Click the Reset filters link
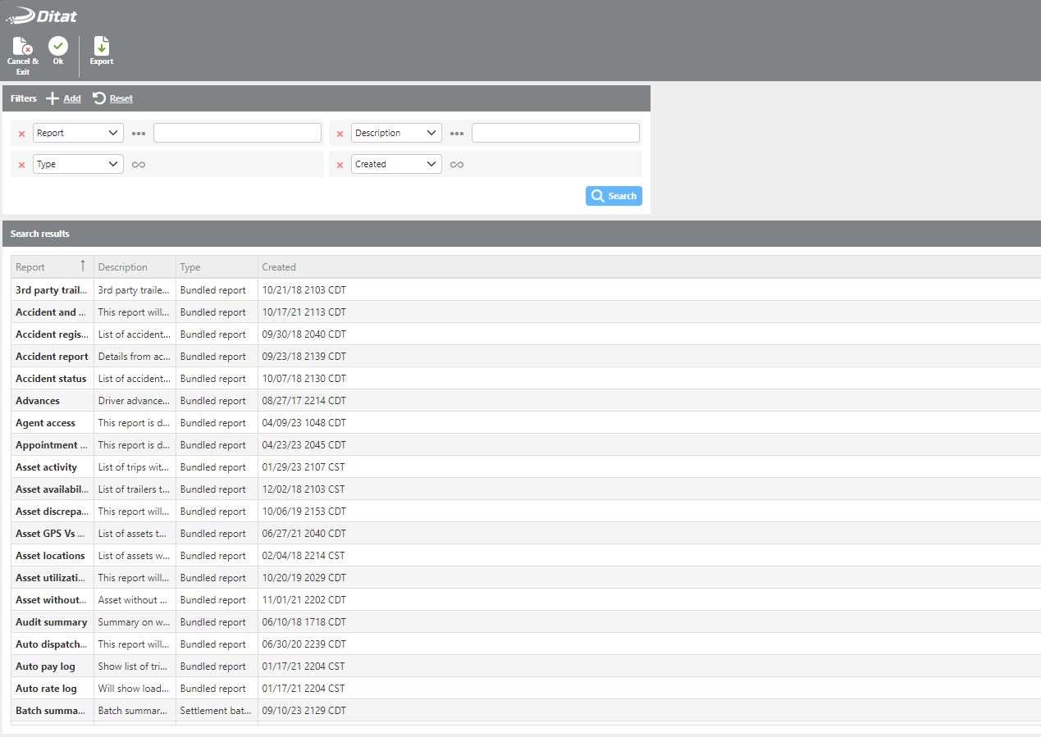Viewport: 1041px width, 737px height. pyautogui.click(x=121, y=98)
